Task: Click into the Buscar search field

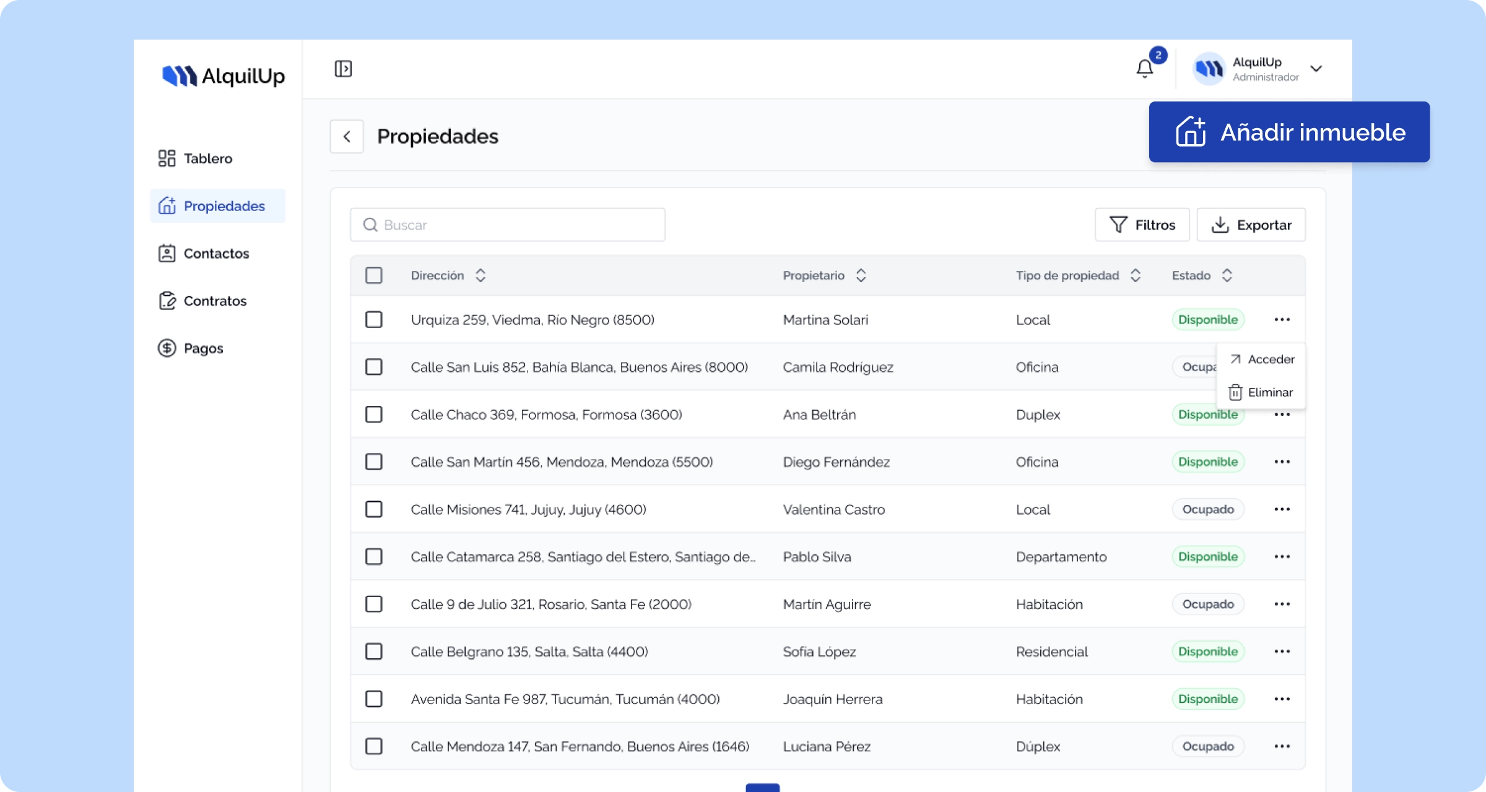Action: [508, 225]
